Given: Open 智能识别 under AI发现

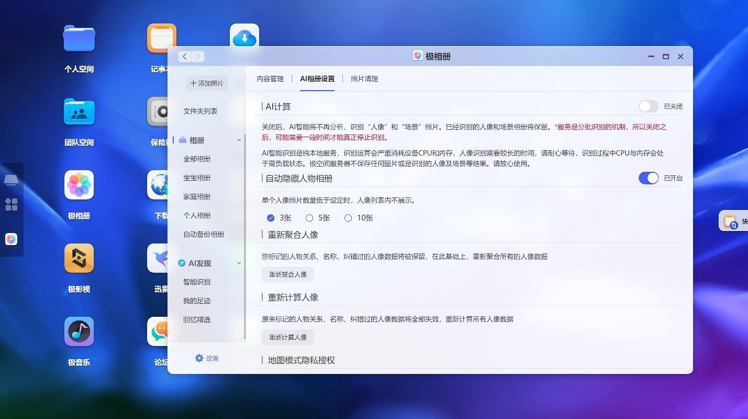Looking at the screenshot, I should 197,282.
